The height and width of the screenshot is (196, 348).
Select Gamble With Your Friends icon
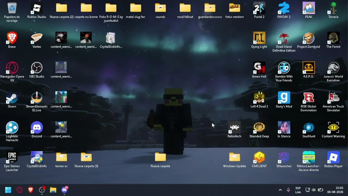pos(284,72)
